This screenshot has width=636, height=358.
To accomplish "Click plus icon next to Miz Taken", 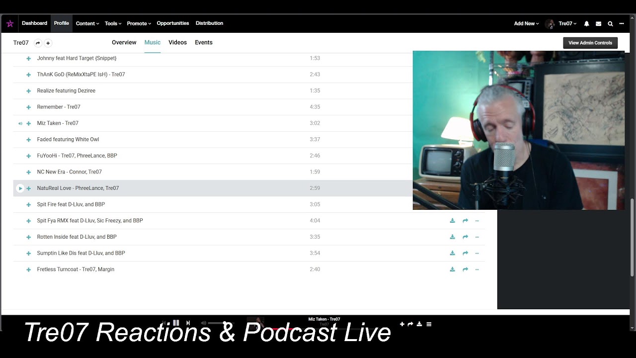I will tap(28, 123).
